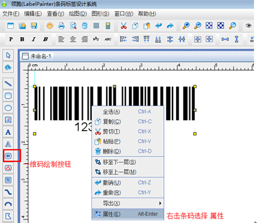Click the database cylinder icon
The image size is (257, 223).
(x=84, y=26)
